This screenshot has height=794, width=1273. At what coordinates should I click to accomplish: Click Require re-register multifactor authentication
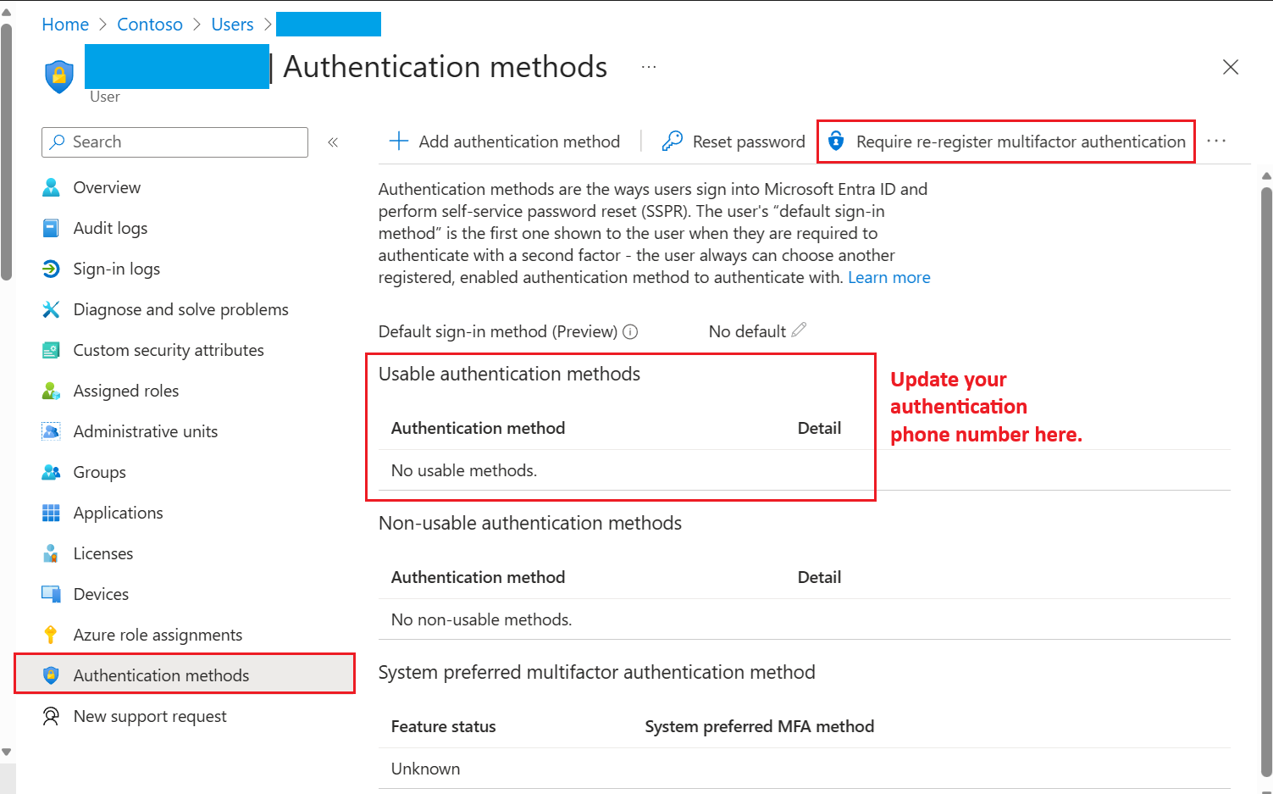click(1006, 142)
